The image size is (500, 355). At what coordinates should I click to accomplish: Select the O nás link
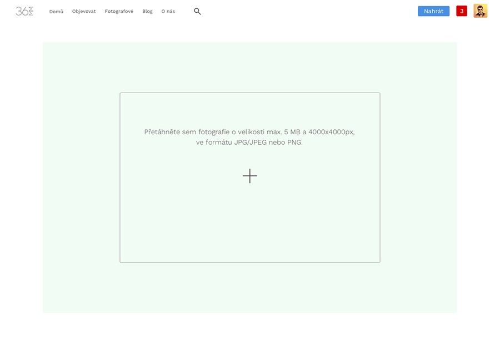coord(168,11)
